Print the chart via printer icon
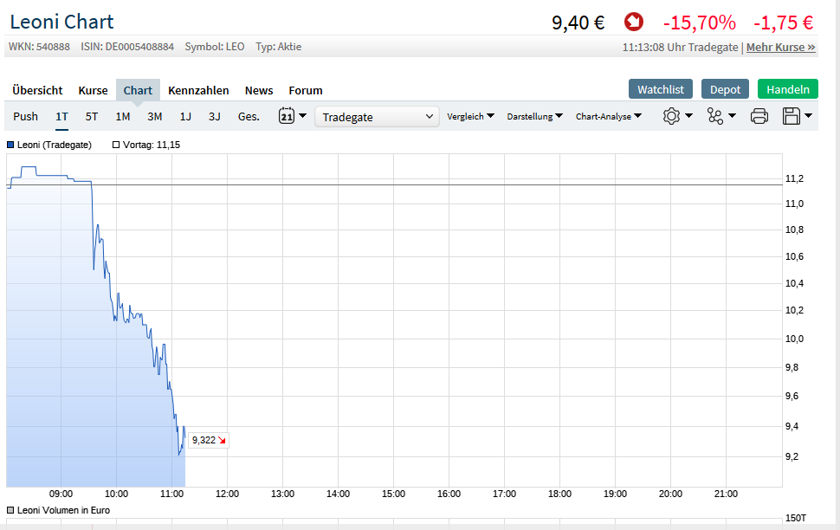This screenshot has height=530, width=840. click(759, 116)
